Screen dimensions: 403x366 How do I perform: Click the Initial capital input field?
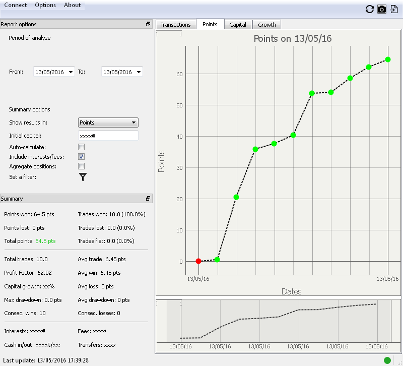tap(108, 136)
